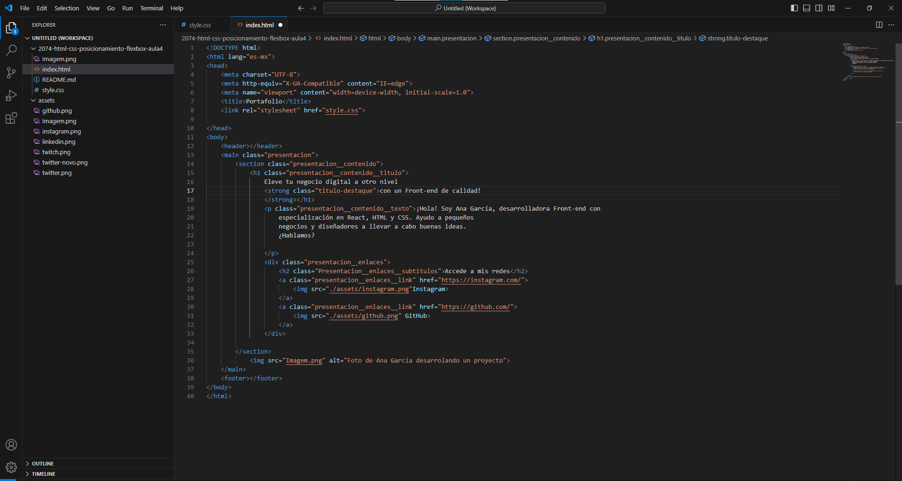Follow the https://github.com/ link
This screenshot has width=902, height=481.
[476, 307]
